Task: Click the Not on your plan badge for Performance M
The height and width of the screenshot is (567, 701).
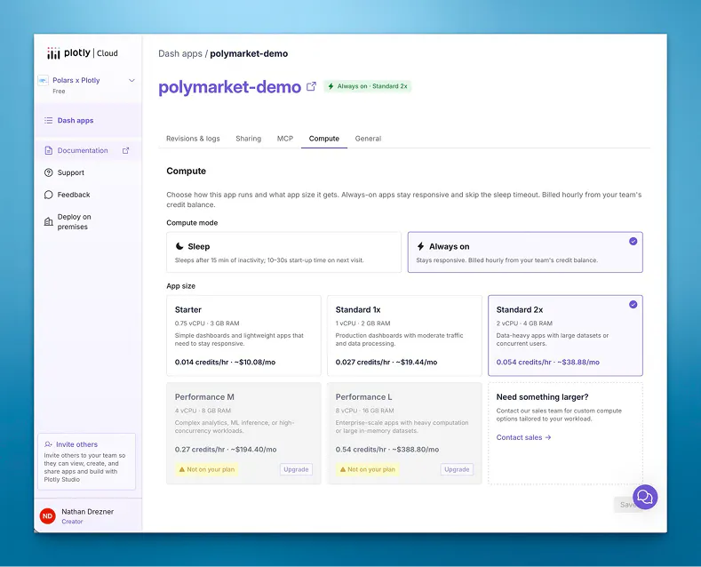Action: pos(206,469)
